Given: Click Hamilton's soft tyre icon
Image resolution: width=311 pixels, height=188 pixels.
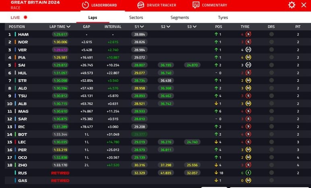Looking at the screenshot, I should (249, 34).
